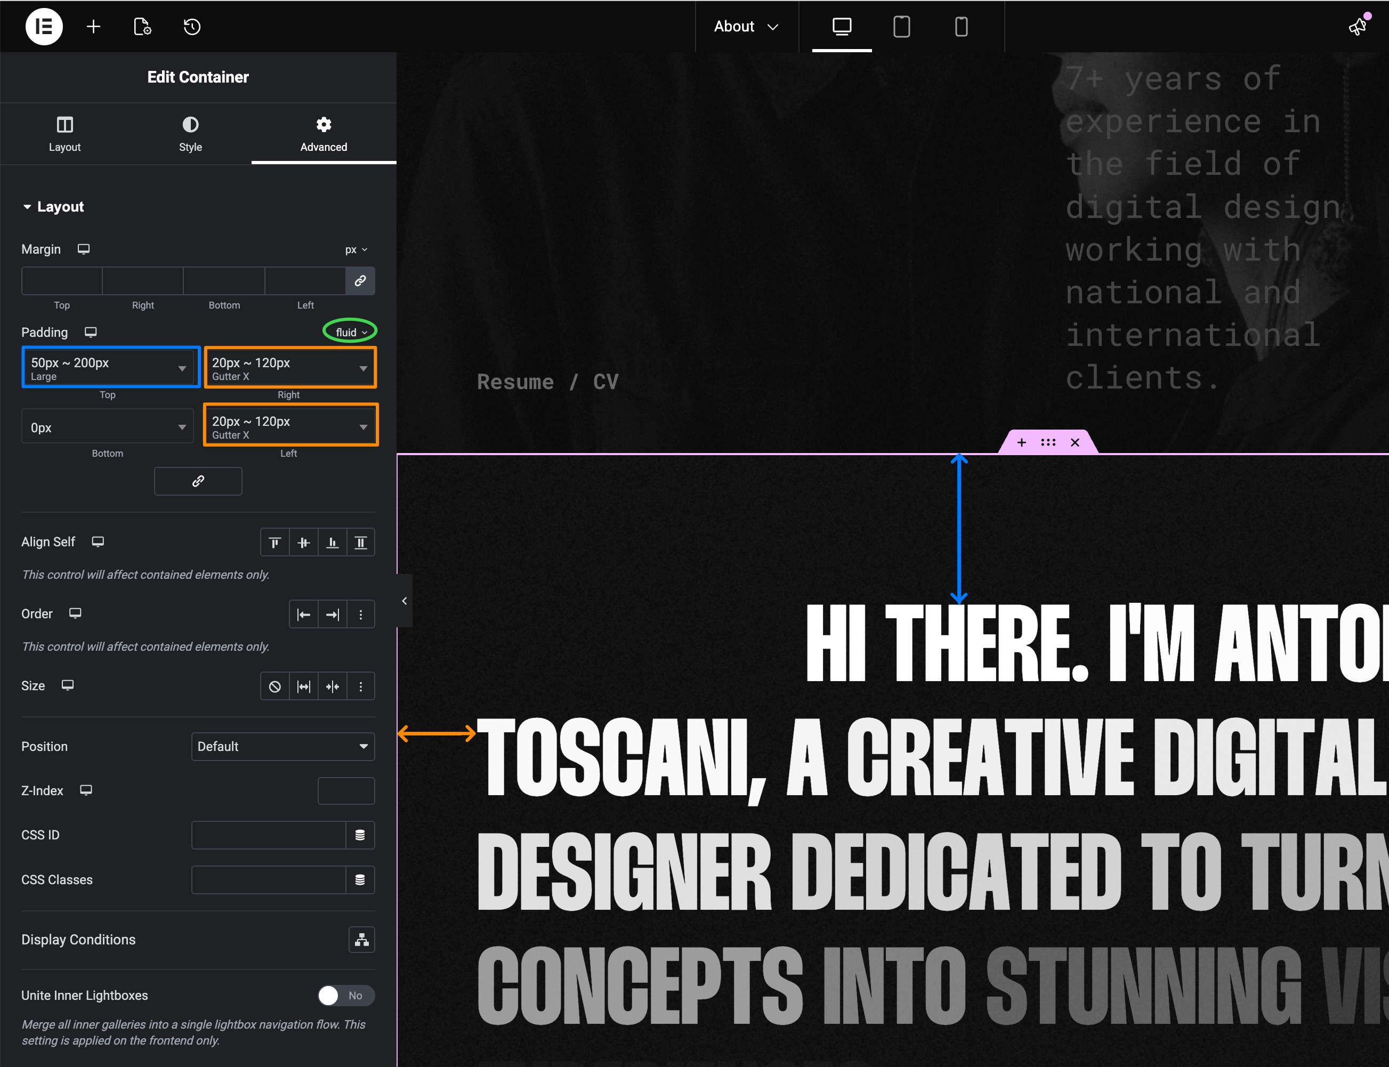The width and height of the screenshot is (1389, 1067).
Task: Open What's New megaphone icon
Action: (1357, 27)
